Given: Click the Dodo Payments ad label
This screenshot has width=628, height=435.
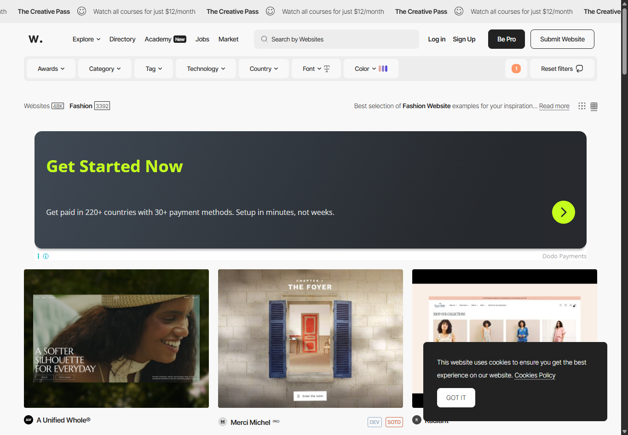Looking at the screenshot, I should 565,256.
